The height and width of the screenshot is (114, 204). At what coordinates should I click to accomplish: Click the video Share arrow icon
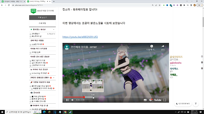[x=163, y=46]
